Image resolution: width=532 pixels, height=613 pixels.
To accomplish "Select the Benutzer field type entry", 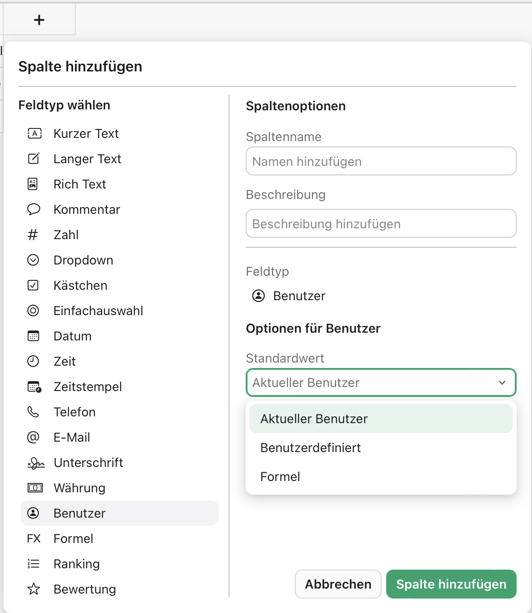I will 79,513.
